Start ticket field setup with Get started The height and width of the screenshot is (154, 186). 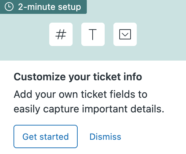[46, 136]
